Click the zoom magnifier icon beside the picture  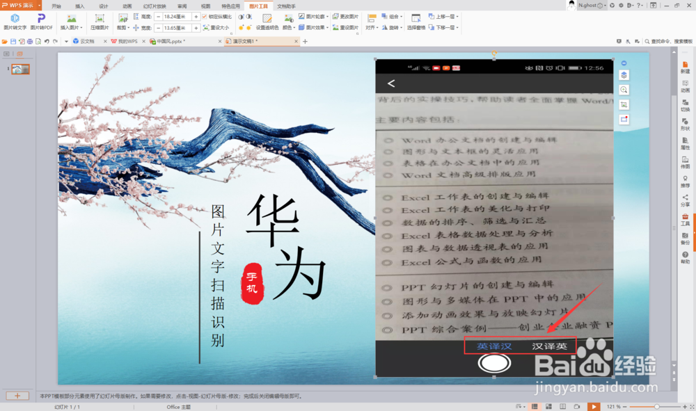point(624,90)
